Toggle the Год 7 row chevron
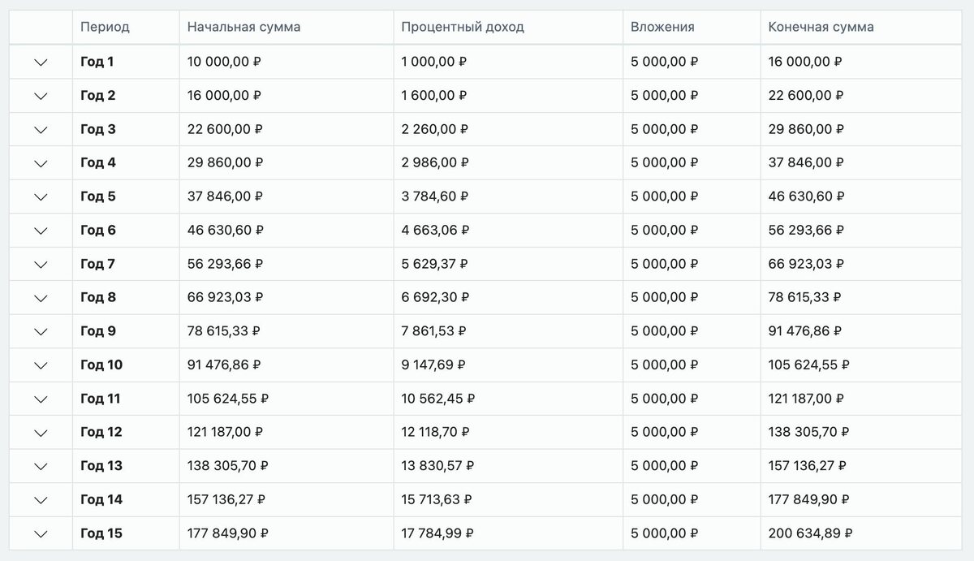Screen dimensions: 974x561 pyautogui.click(x=41, y=264)
